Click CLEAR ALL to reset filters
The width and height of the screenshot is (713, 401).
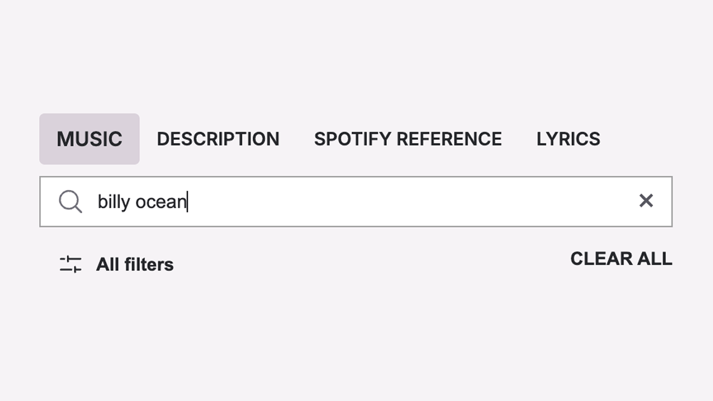tap(621, 259)
